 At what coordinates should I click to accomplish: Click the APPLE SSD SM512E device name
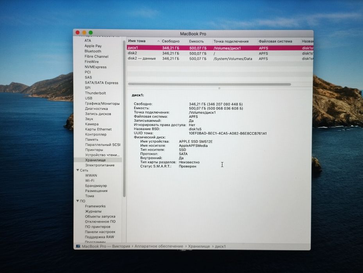(196, 142)
